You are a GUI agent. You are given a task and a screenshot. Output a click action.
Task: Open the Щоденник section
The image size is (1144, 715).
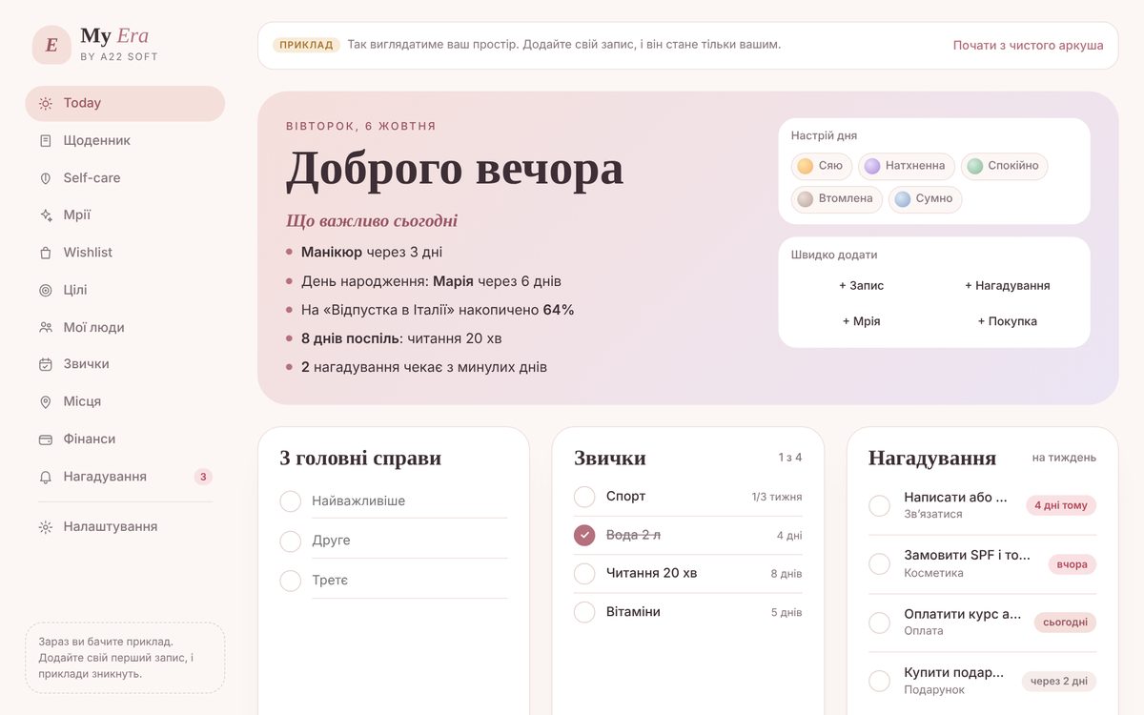(x=125, y=140)
